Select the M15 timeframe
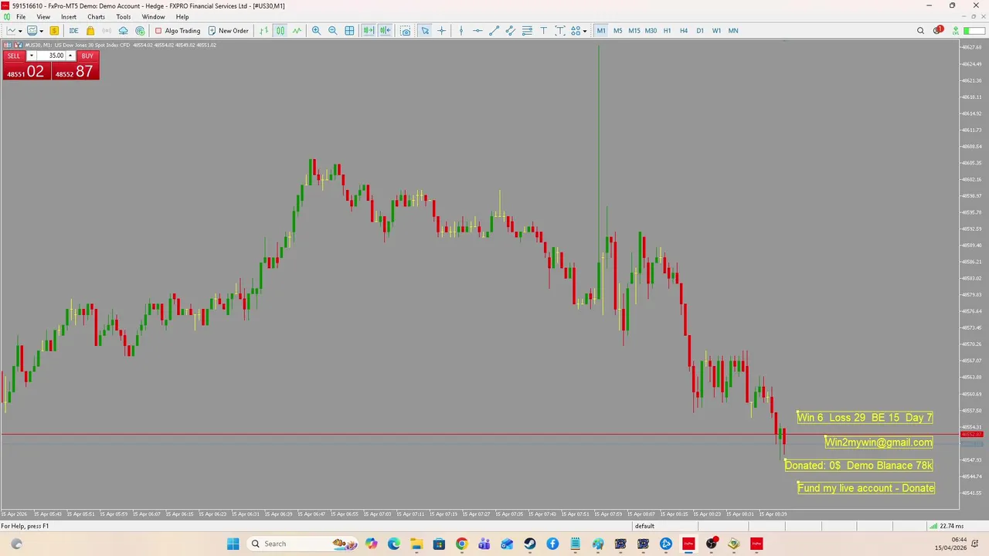Screen dimensions: 989x556 (634, 31)
